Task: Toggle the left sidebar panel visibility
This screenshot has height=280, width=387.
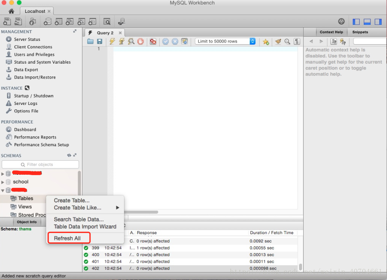Action: click(x=356, y=22)
